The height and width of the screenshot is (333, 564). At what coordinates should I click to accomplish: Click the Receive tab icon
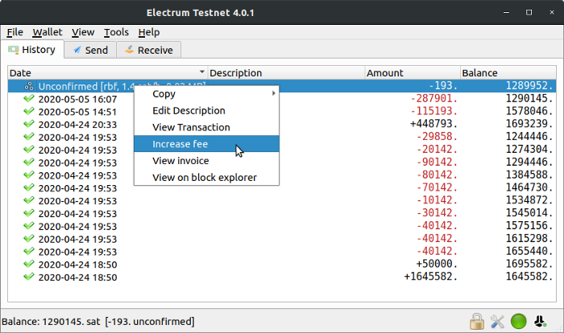(129, 50)
